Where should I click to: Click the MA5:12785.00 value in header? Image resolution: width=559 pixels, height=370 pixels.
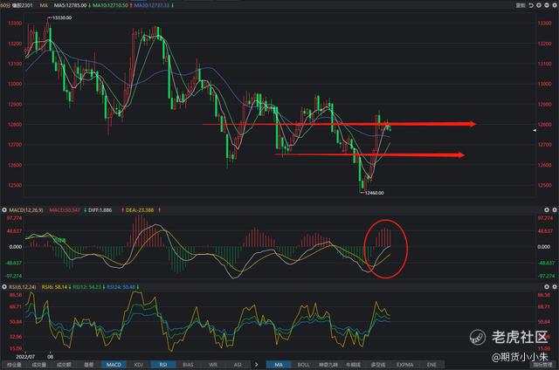pyautogui.click(x=70, y=5)
